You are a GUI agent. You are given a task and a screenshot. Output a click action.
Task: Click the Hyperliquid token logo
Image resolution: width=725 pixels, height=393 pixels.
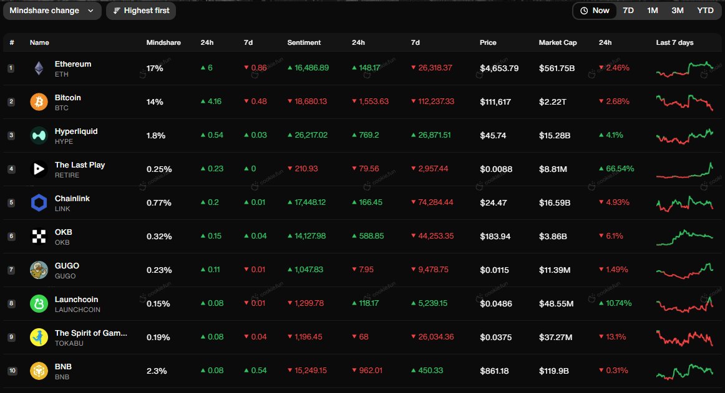(39, 136)
